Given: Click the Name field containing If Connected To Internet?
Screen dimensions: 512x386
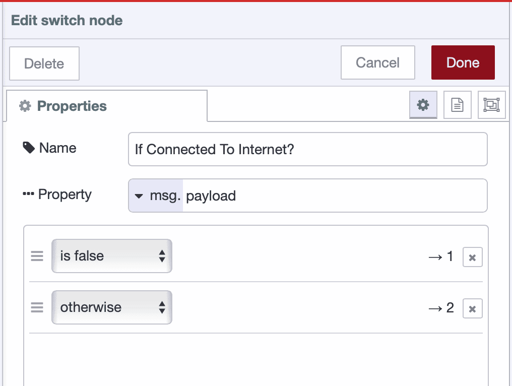Looking at the screenshot, I should coord(307,149).
